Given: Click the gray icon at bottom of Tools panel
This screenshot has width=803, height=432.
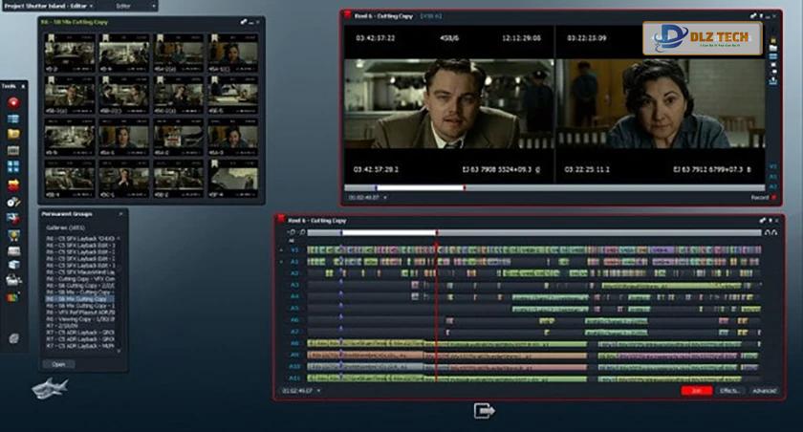Looking at the screenshot, I should 13,338.
